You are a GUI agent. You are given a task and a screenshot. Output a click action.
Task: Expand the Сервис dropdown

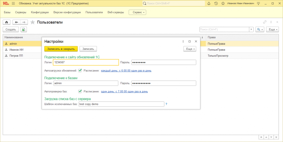(137, 12)
